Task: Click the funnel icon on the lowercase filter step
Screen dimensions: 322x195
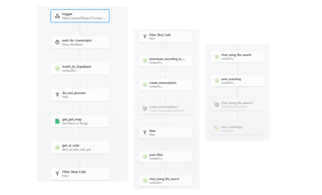Action: [x=145, y=132]
